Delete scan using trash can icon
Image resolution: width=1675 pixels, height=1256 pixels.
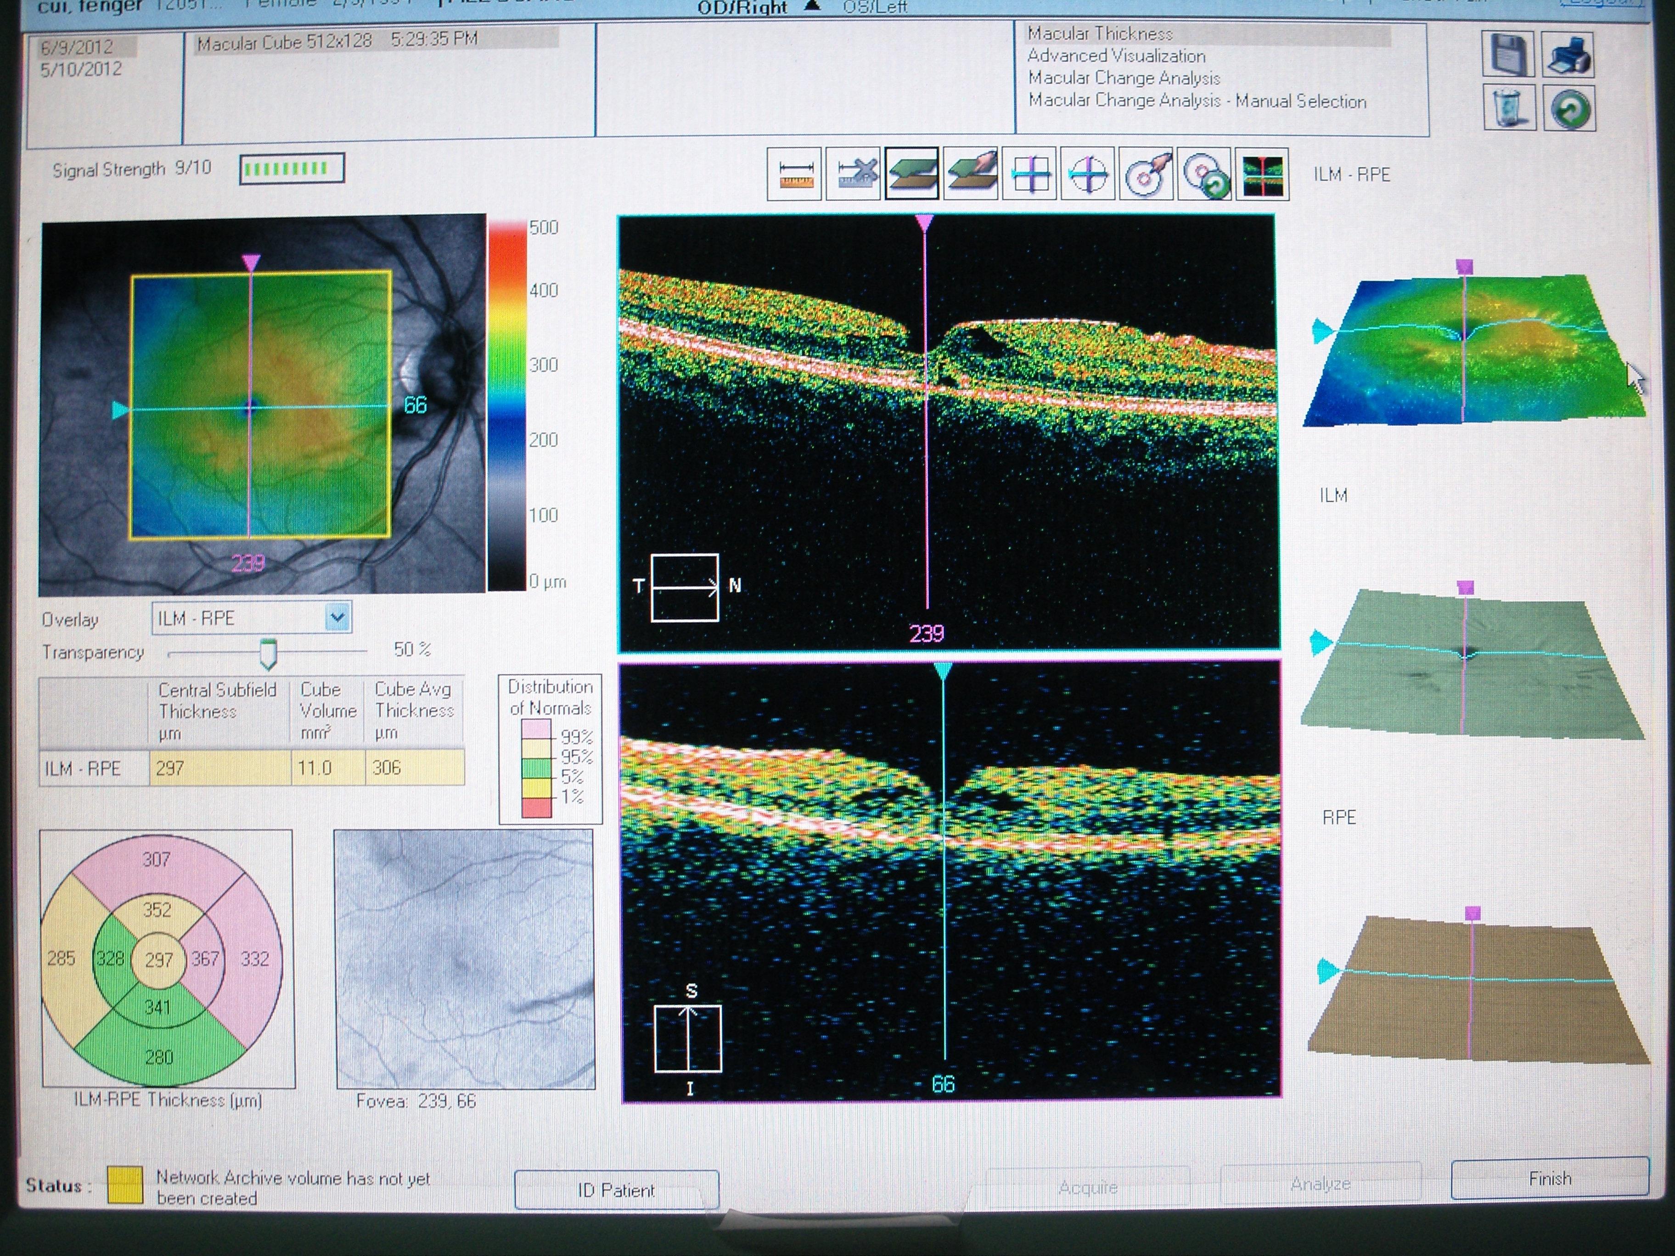1508,107
